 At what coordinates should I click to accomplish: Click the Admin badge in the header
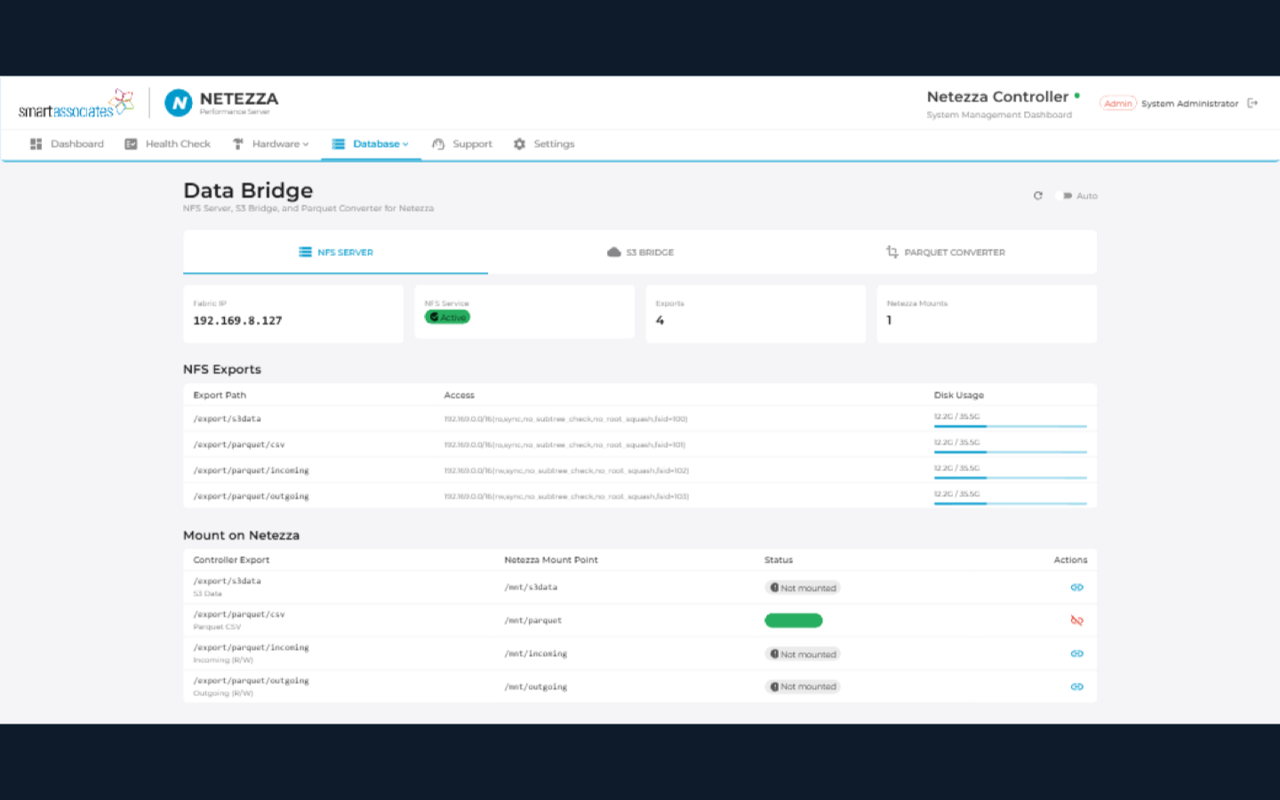coord(1117,102)
